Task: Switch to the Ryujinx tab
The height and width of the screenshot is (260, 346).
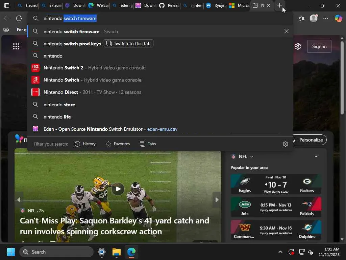Action: tap(215, 5)
